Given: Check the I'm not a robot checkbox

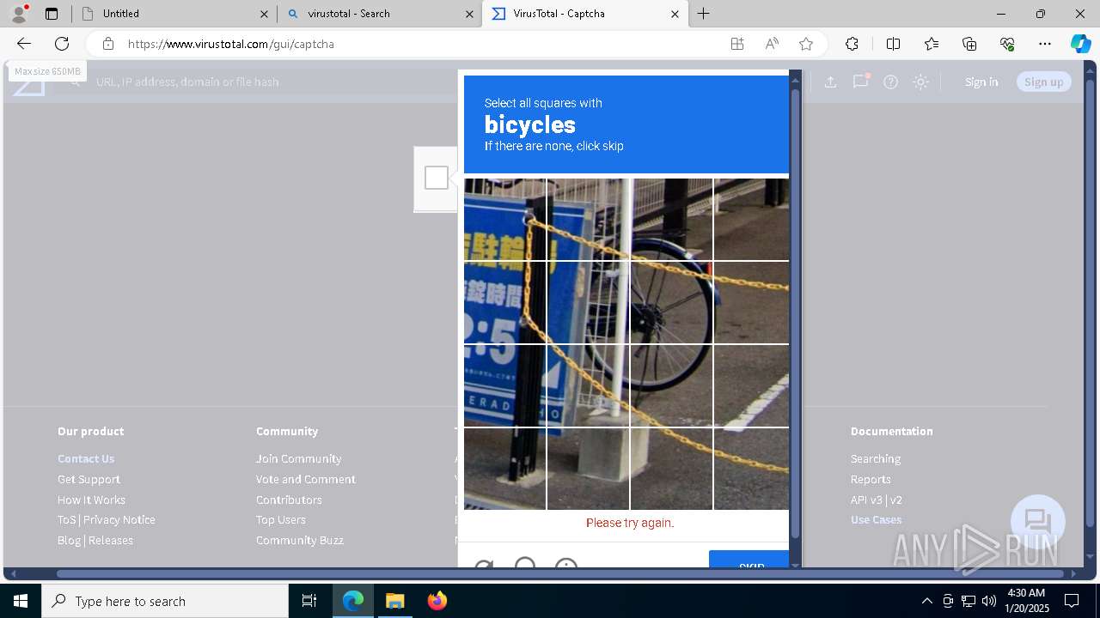Looking at the screenshot, I should click(x=437, y=178).
